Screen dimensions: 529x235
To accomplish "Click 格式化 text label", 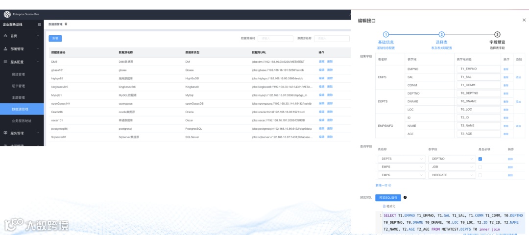I will tap(391, 206).
